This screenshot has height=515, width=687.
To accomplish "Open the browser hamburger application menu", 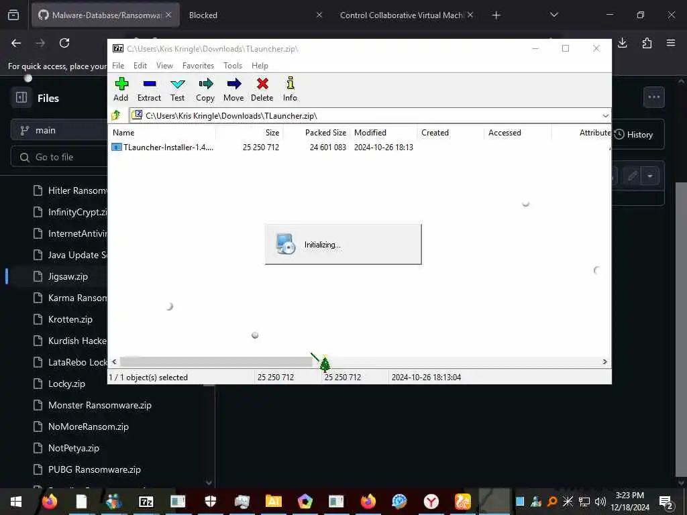I will (x=671, y=43).
